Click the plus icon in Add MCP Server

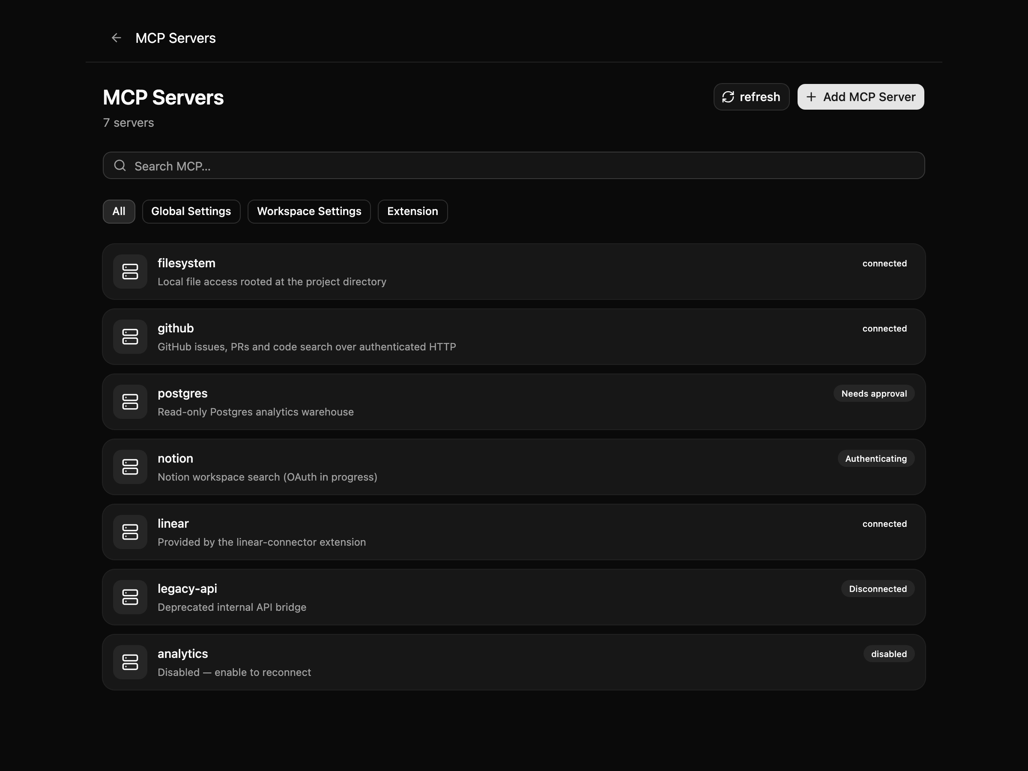coord(811,97)
